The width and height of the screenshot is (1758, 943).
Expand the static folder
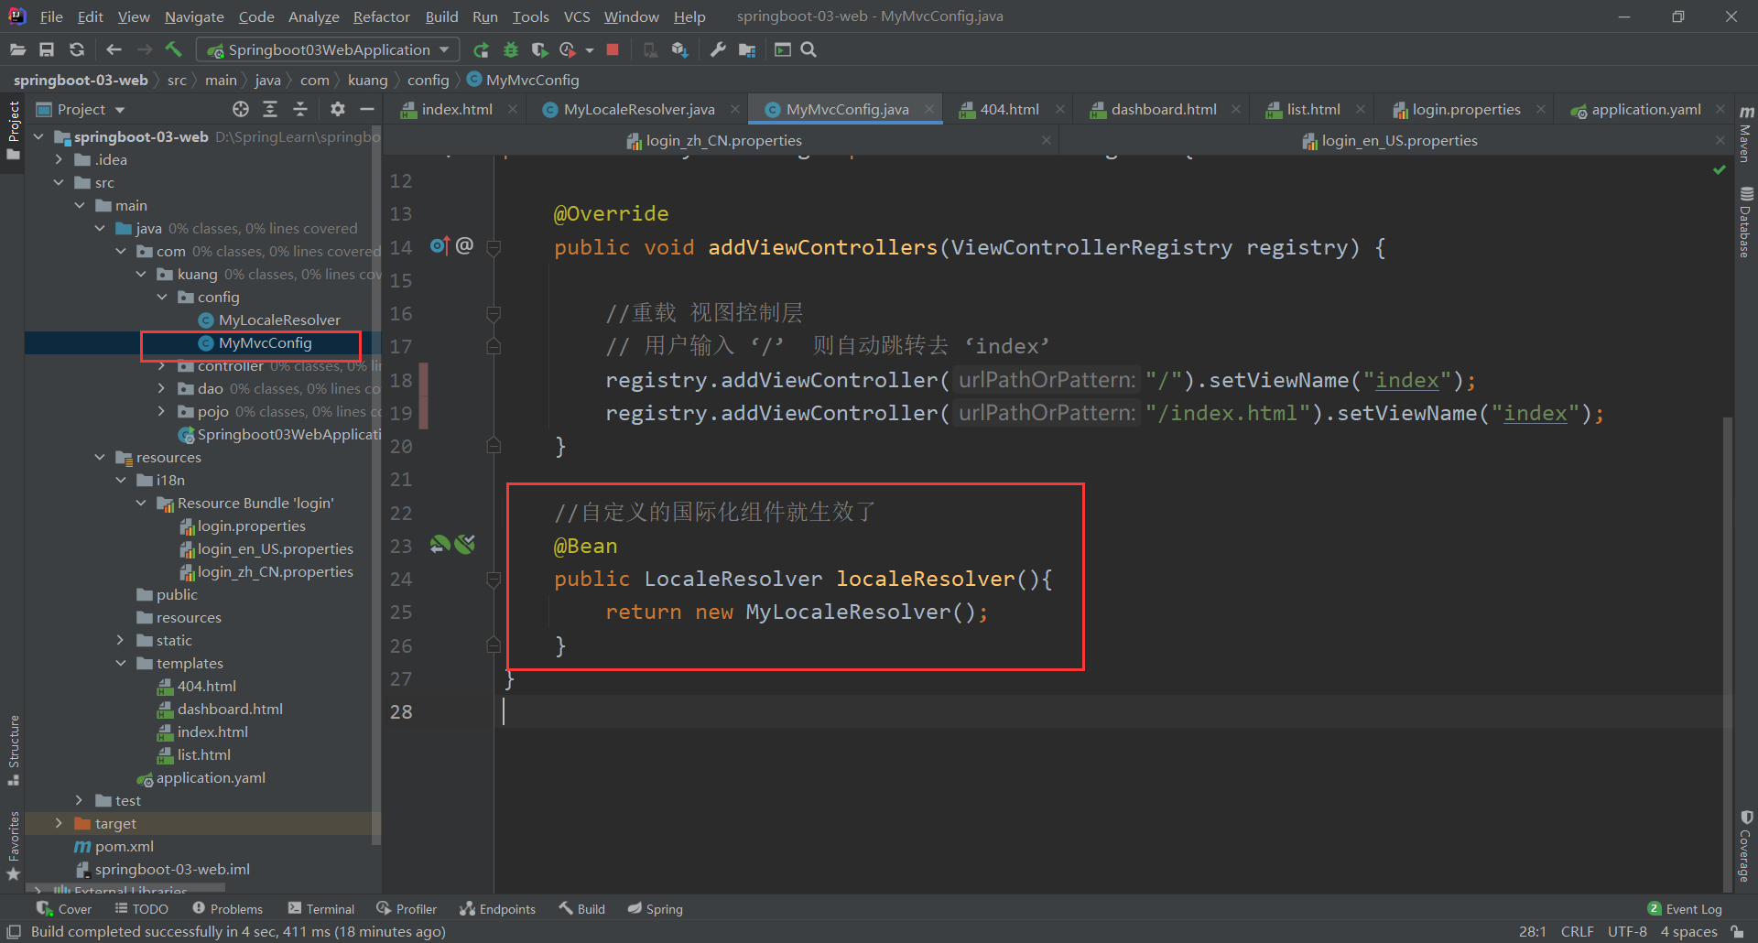(x=121, y=641)
